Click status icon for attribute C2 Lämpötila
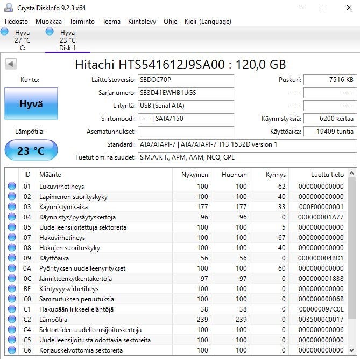This screenshot has height=359, width=360. click(x=12, y=319)
